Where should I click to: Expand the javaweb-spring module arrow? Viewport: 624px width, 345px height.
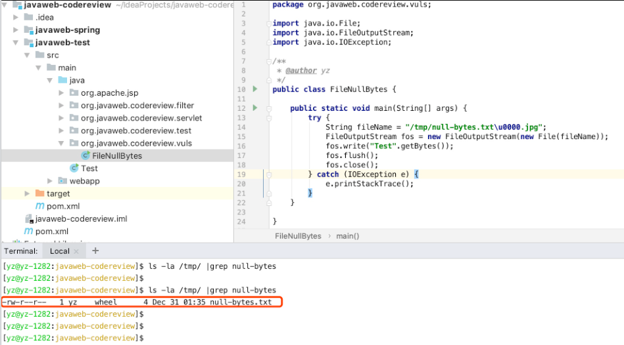tap(16, 30)
